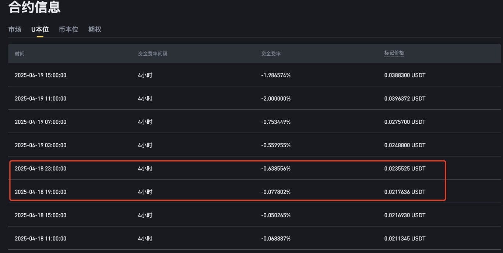Image resolution: width=503 pixels, height=253 pixels.
Task: Click the -0.559955% funding rate
Action: tap(276, 145)
